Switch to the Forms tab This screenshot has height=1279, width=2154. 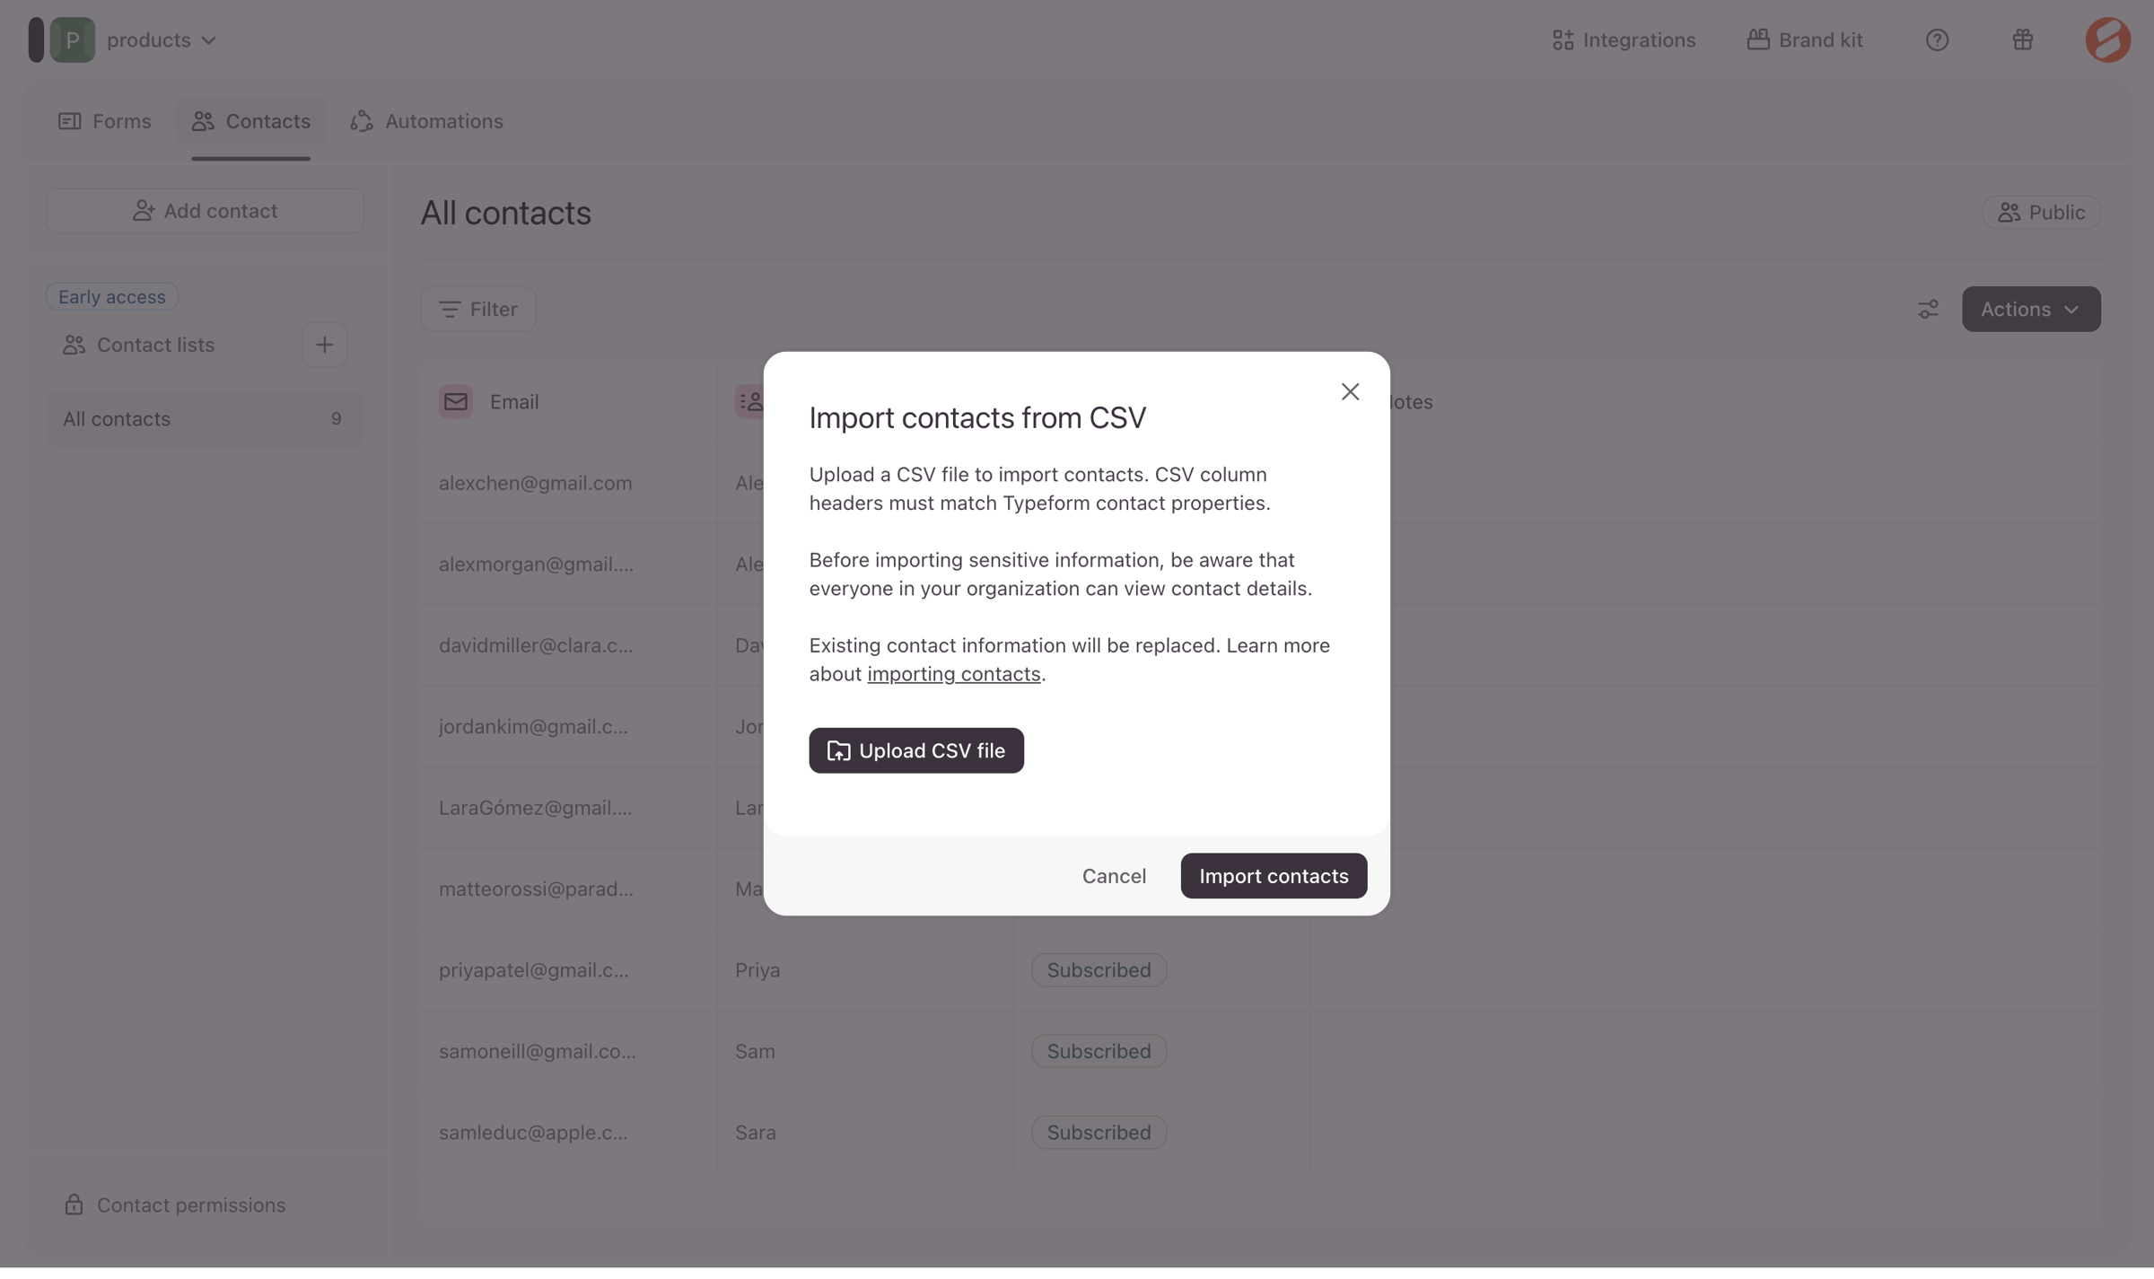point(104,121)
